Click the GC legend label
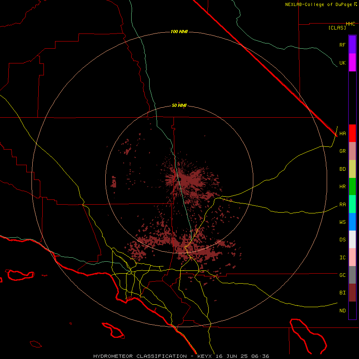Screen dimensions: 359x359 point(342,275)
